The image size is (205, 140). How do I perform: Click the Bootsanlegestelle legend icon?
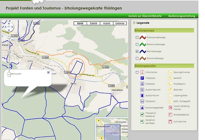[x=142, y=108]
